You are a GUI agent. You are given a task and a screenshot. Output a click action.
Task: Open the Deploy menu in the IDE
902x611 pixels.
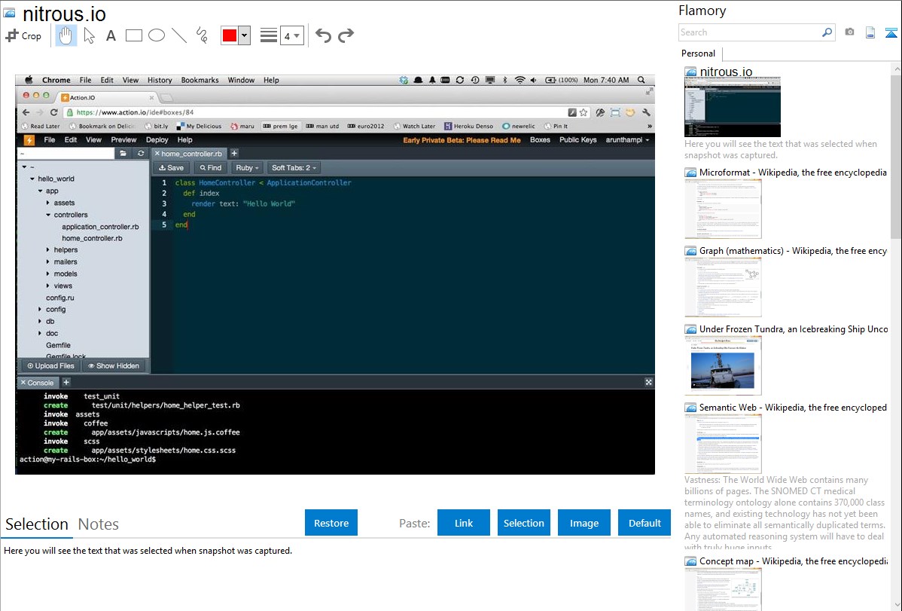pyautogui.click(x=157, y=140)
